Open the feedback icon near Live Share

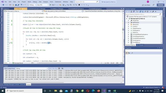154,5
